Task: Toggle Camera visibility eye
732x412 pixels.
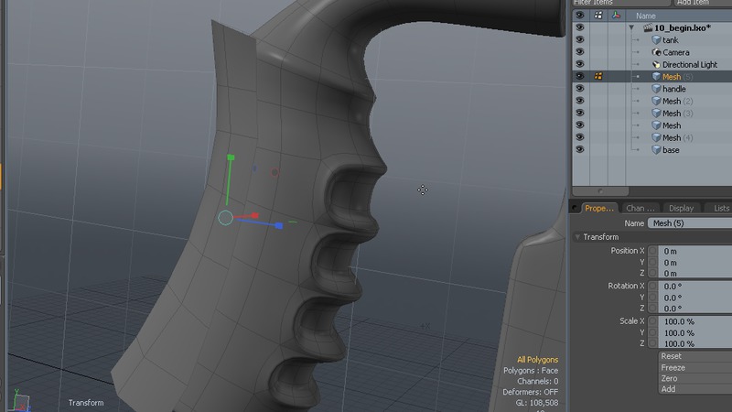Action: pyautogui.click(x=580, y=52)
